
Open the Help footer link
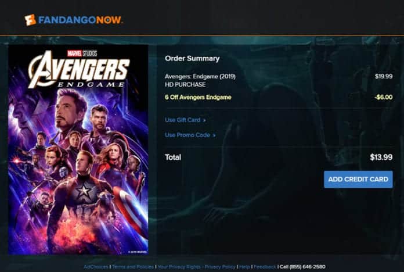click(x=244, y=267)
